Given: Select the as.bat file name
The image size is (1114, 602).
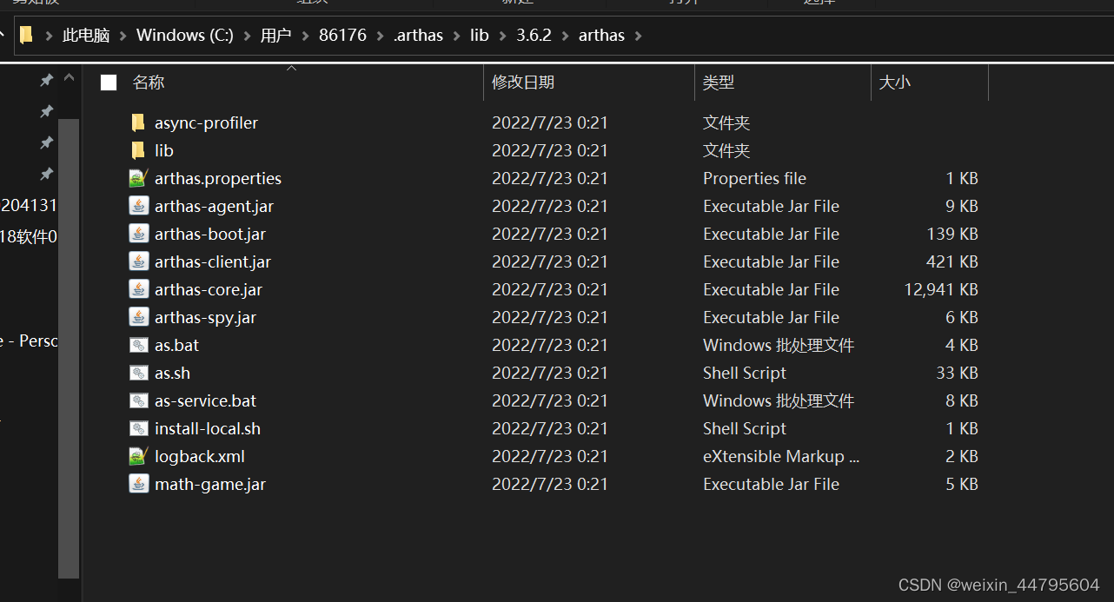Looking at the screenshot, I should click(176, 345).
